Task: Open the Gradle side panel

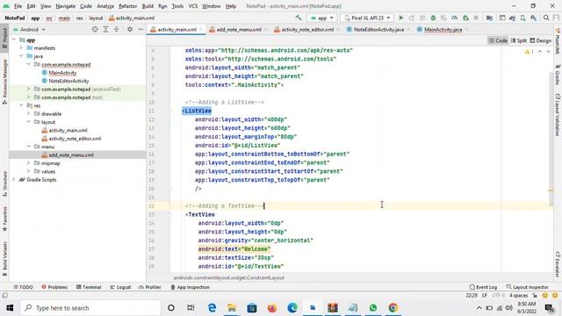Action: click(558, 75)
